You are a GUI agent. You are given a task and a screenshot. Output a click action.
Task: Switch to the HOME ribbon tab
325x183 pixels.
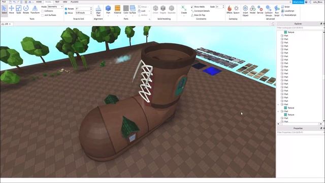tap(39, 2)
